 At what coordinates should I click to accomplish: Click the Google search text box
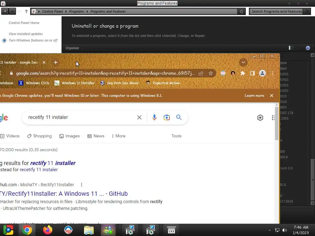pyautogui.click(x=80, y=117)
